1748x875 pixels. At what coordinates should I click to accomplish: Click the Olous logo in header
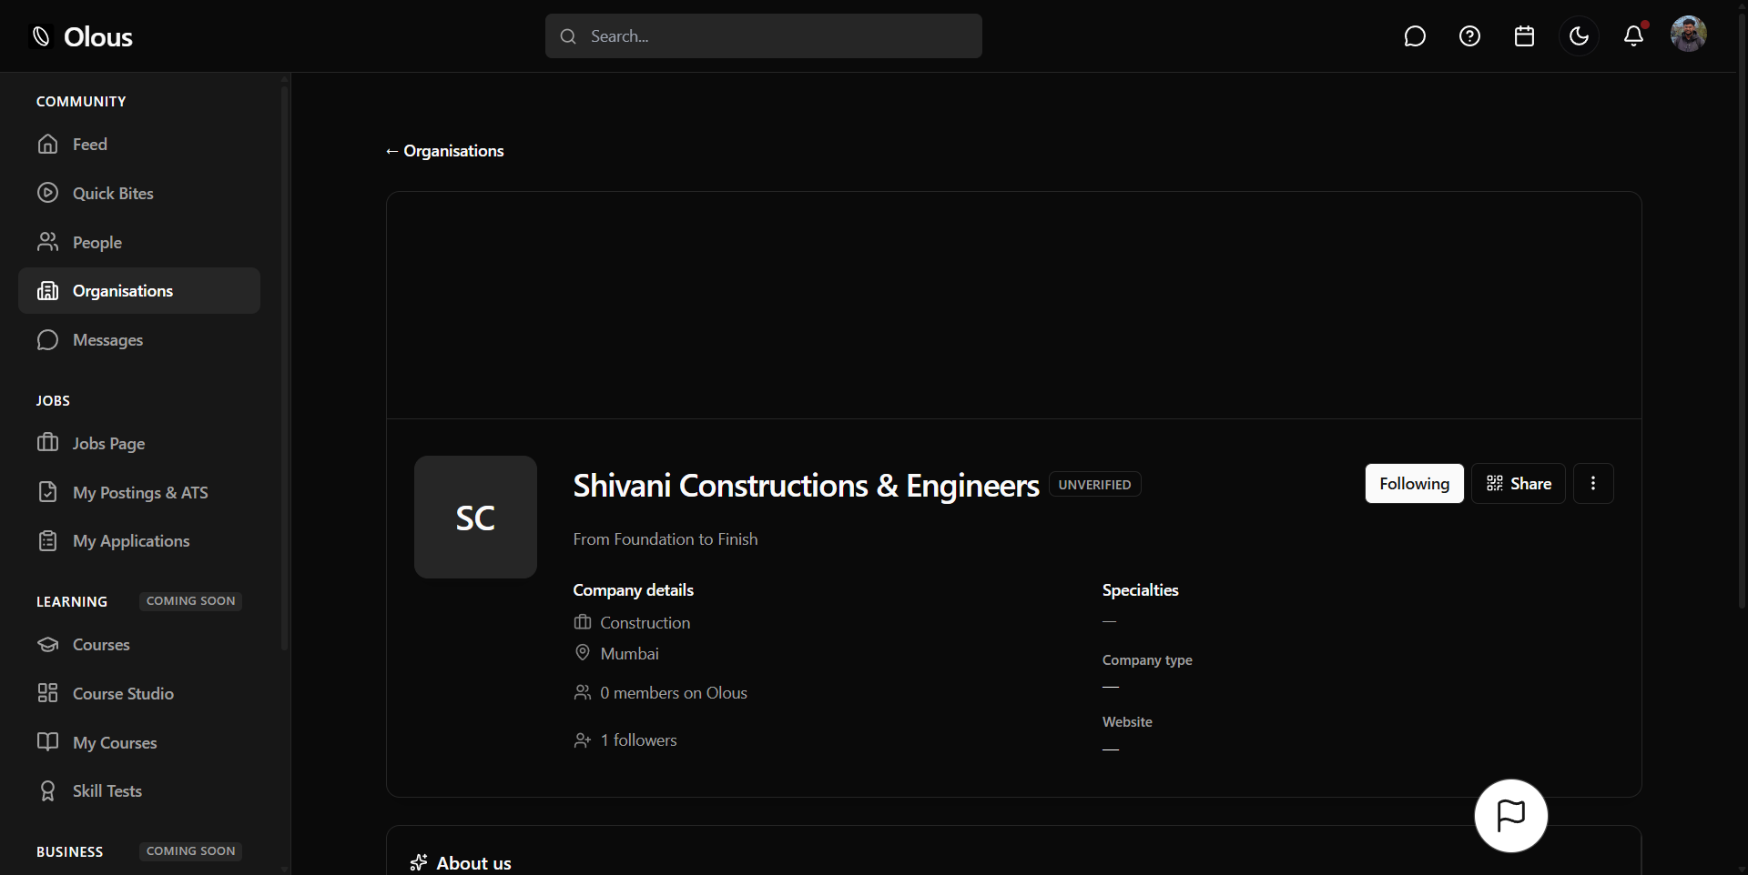coord(82,36)
